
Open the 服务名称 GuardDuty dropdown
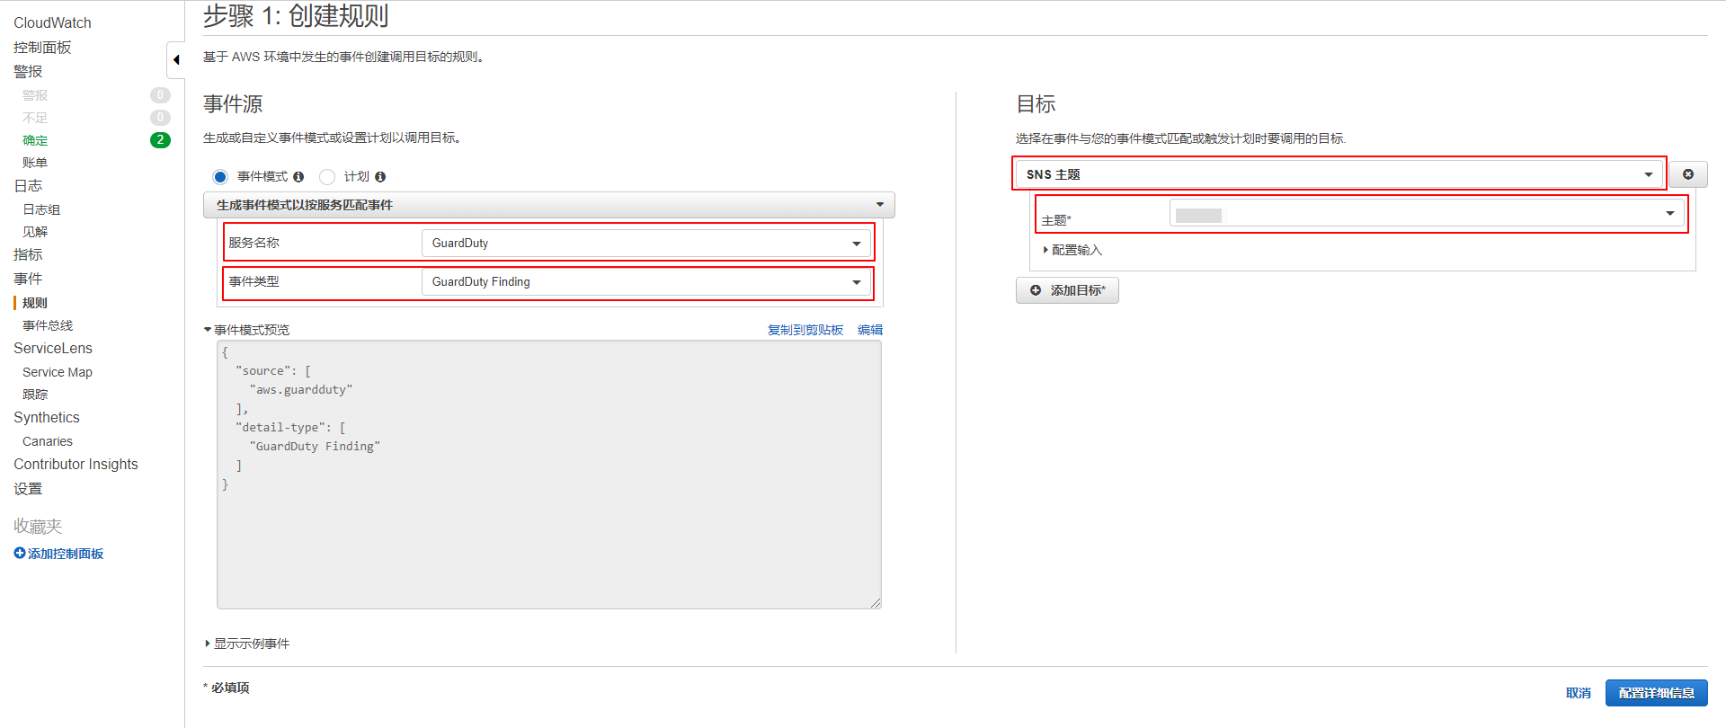click(645, 244)
